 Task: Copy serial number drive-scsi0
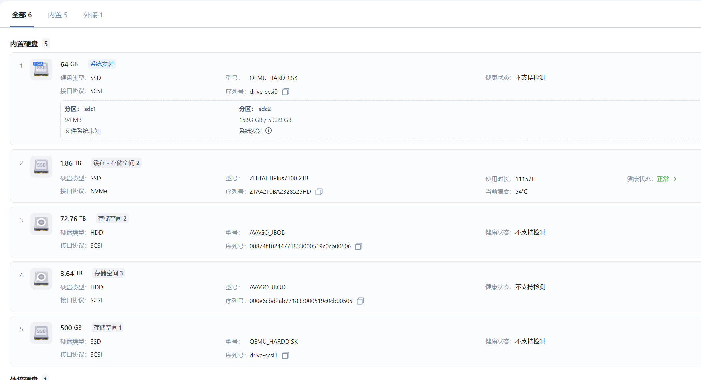286,92
